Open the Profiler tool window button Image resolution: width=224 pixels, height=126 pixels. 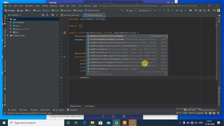45,110
